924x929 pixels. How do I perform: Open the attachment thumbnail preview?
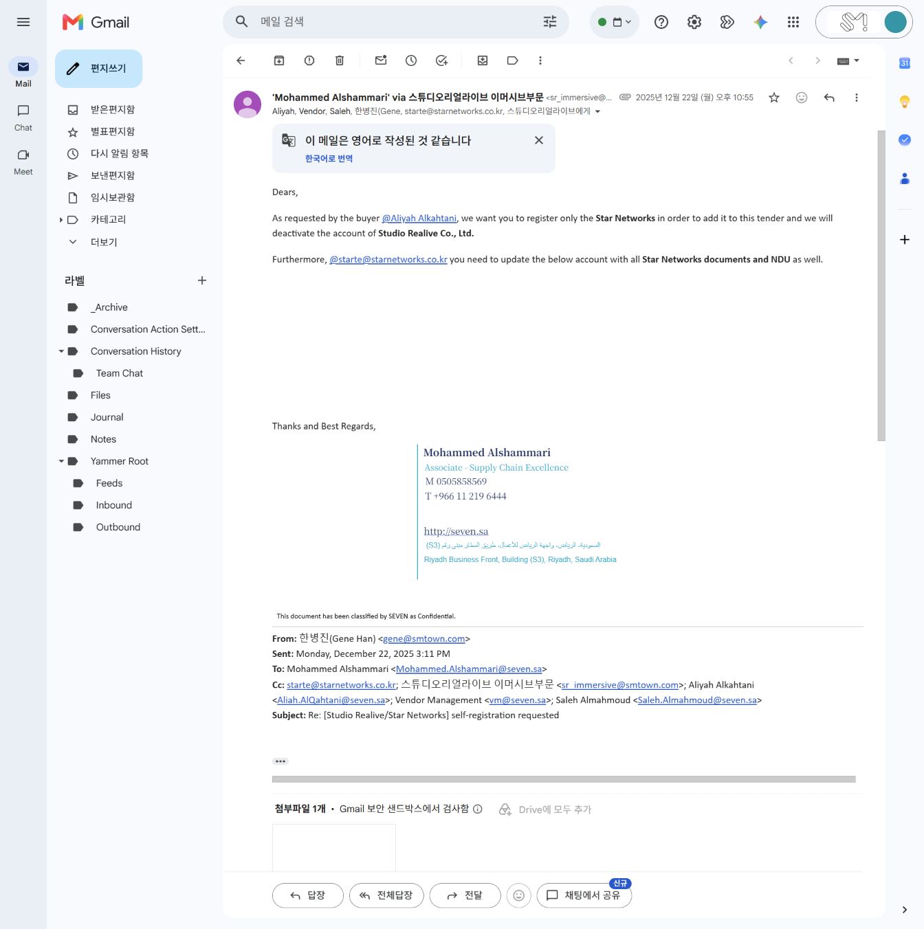pos(334,848)
